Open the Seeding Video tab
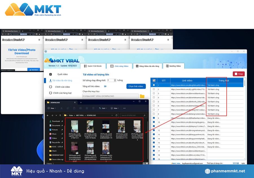Viewport: 254px width, 178px height. (x=173, y=66)
